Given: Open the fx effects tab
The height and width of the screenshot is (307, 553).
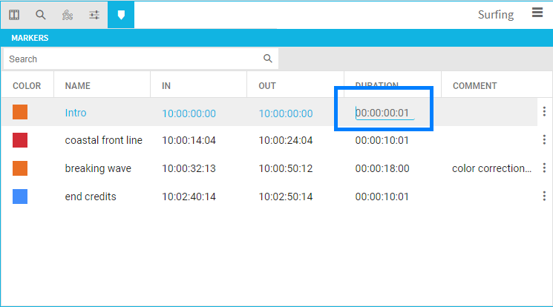Looking at the screenshot, I should point(68,15).
